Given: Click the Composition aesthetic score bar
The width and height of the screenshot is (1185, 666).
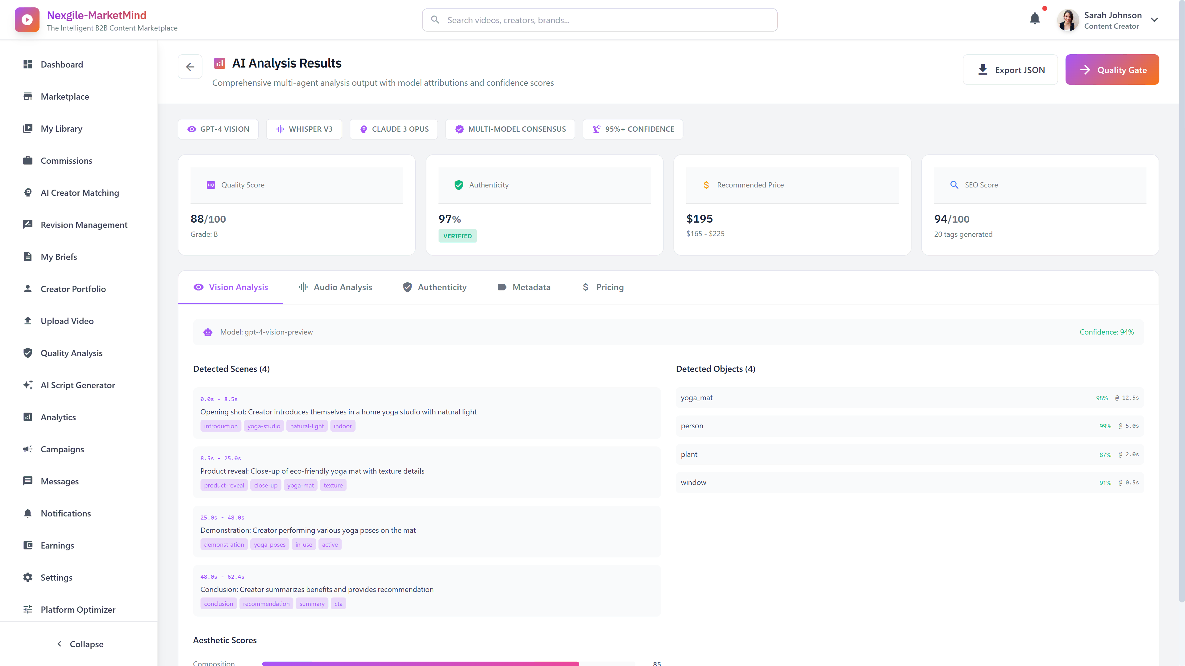Looking at the screenshot, I should pos(420,663).
